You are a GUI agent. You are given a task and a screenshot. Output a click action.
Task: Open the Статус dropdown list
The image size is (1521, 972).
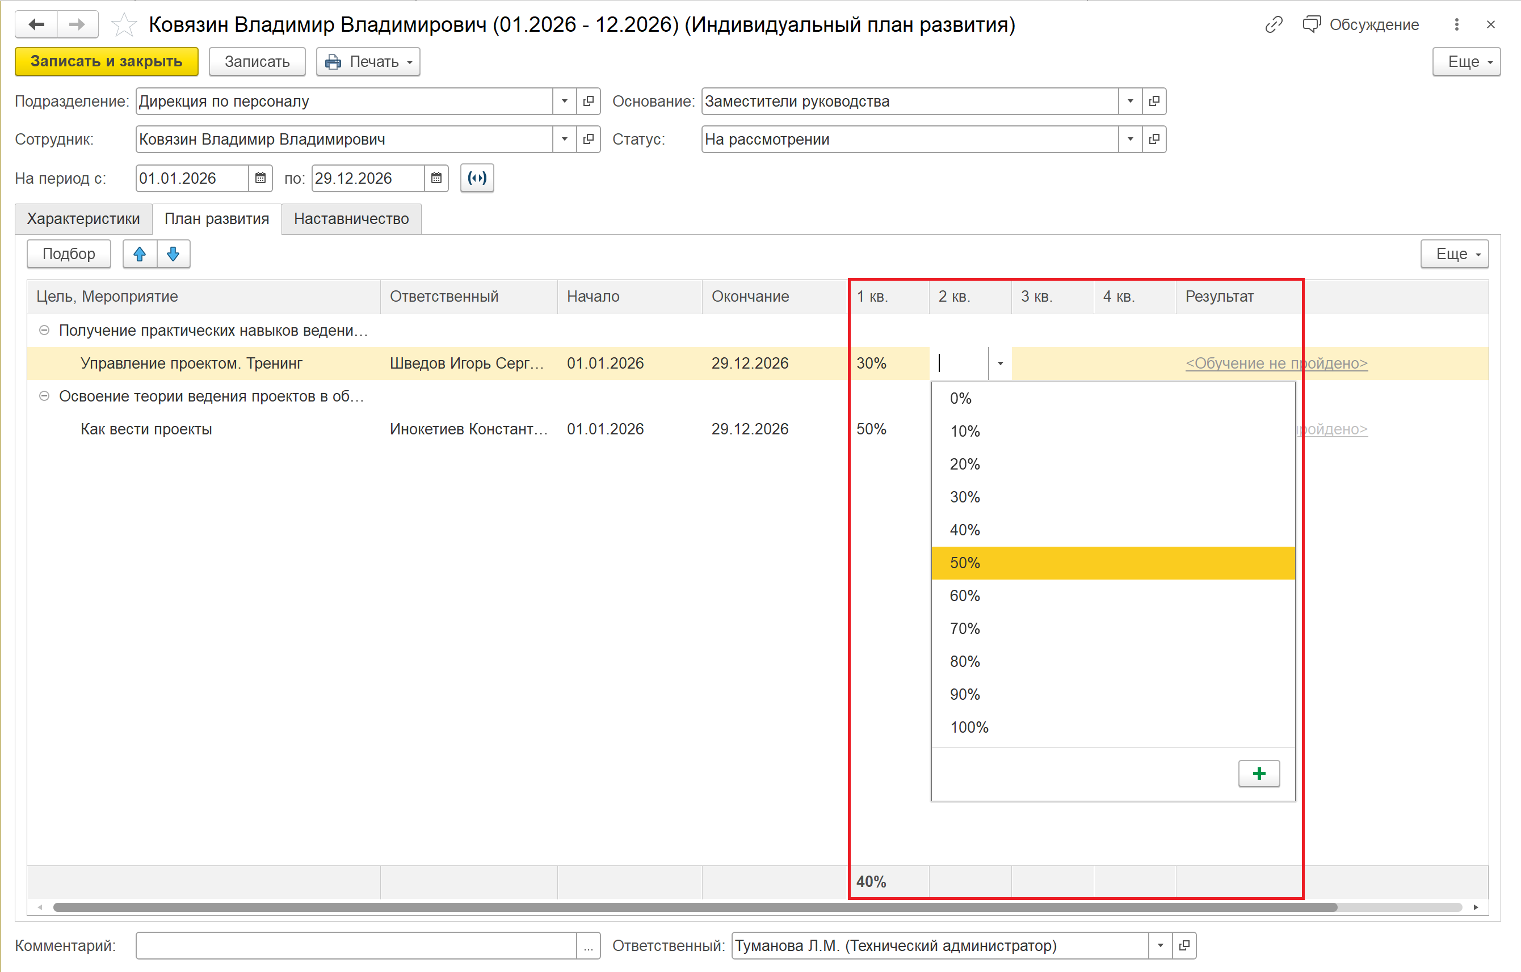point(1130,140)
